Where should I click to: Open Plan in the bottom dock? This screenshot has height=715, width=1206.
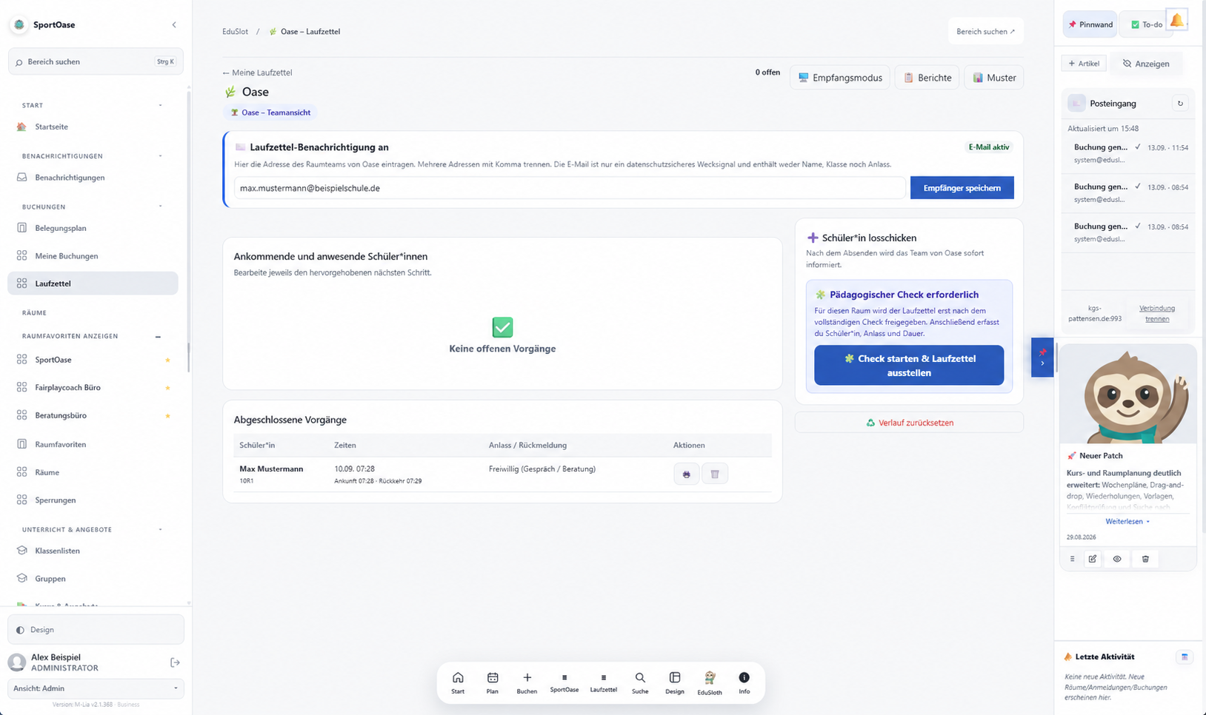(493, 683)
